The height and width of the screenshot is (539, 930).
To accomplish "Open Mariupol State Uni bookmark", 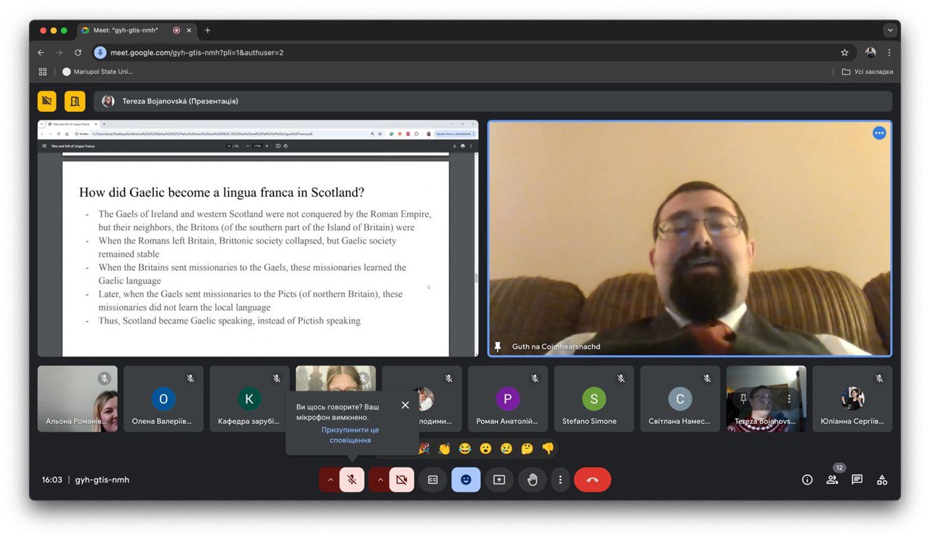I will (97, 72).
